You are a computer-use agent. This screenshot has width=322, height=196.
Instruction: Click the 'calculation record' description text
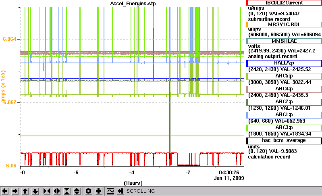click(x=269, y=157)
